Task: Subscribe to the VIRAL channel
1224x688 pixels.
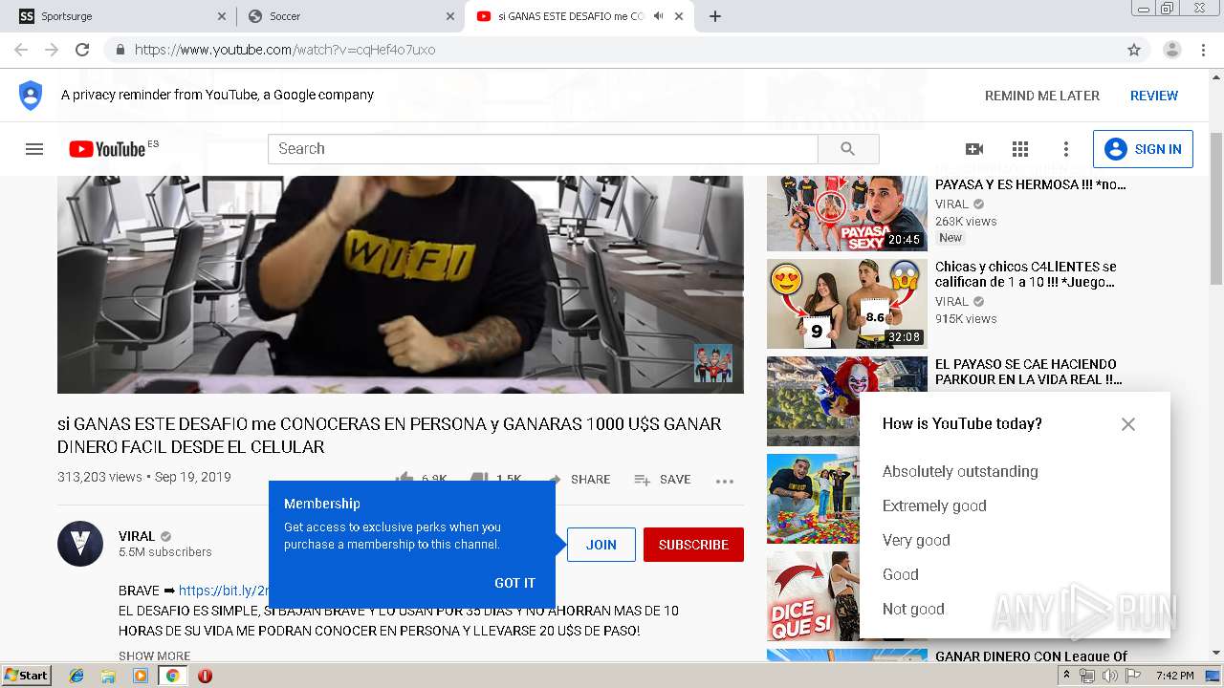Action: click(x=693, y=545)
